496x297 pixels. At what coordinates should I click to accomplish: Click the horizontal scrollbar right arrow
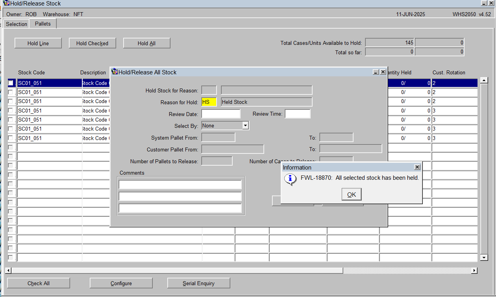[474, 271]
